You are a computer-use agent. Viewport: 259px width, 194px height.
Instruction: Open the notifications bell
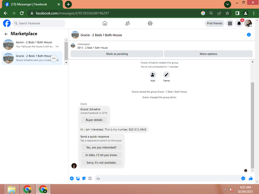click(239, 23)
